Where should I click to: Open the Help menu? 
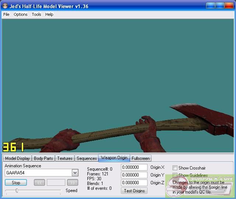[x=49, y=14]
